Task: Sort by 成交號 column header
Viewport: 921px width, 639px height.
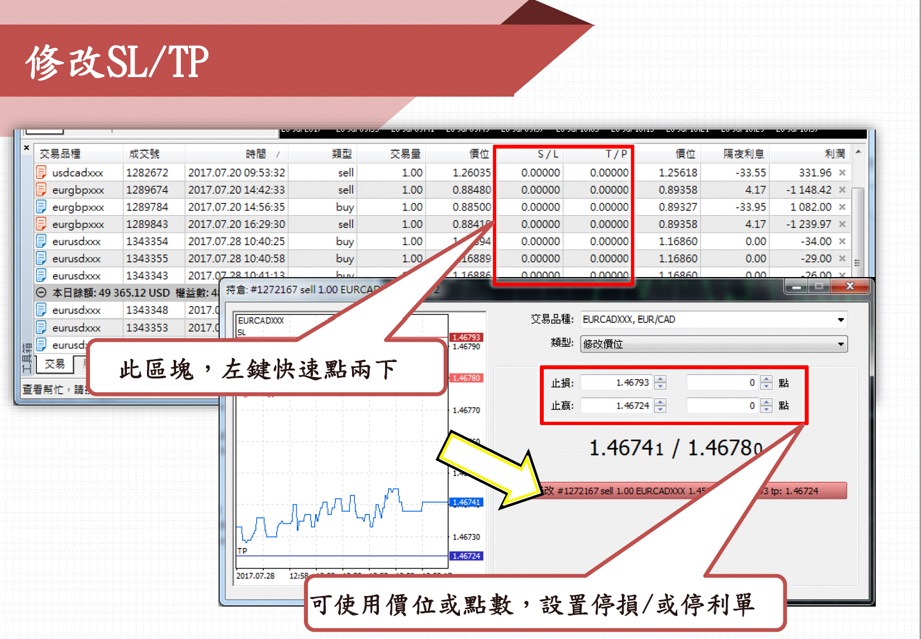Action: [x=154, y=154]
